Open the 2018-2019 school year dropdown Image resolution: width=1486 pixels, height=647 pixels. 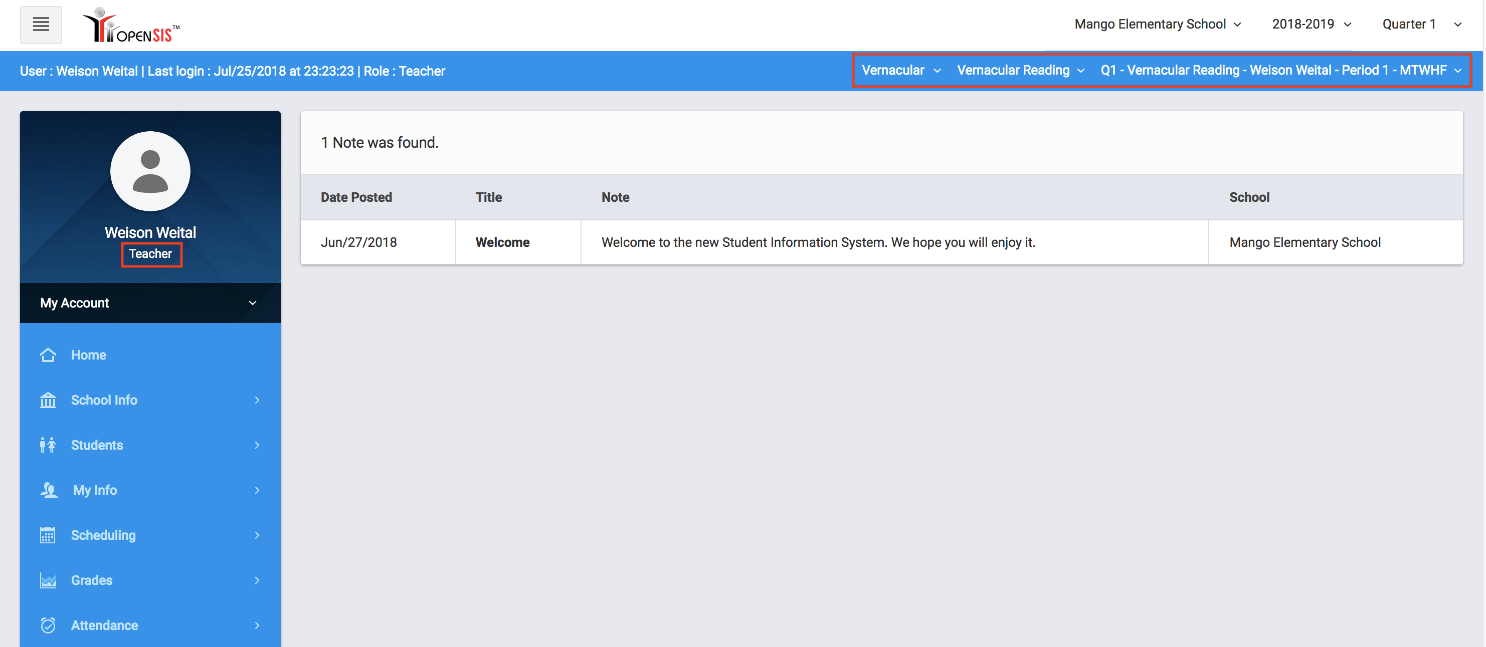tap(1311, 24)
